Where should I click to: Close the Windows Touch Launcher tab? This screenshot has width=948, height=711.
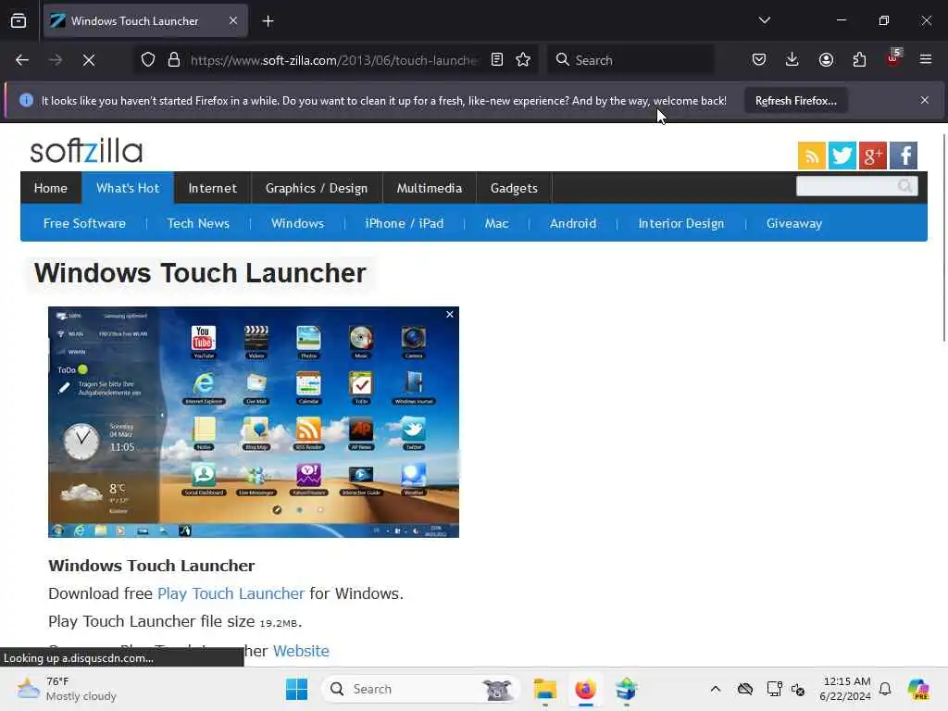point(233,21)
